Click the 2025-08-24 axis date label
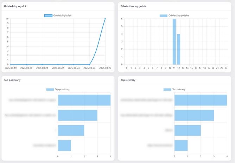Image resolution: width=235 pixels, height=163 pixels. pos(89,68)
